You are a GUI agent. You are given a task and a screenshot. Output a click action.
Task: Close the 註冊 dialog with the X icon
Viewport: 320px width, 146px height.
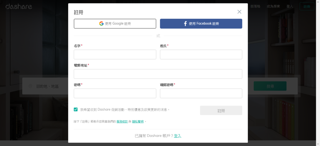pos(239,12)
